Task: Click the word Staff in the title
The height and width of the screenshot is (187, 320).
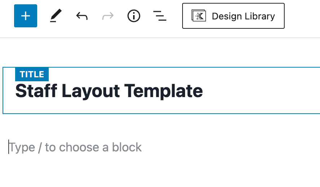Action: coord(36,91)
